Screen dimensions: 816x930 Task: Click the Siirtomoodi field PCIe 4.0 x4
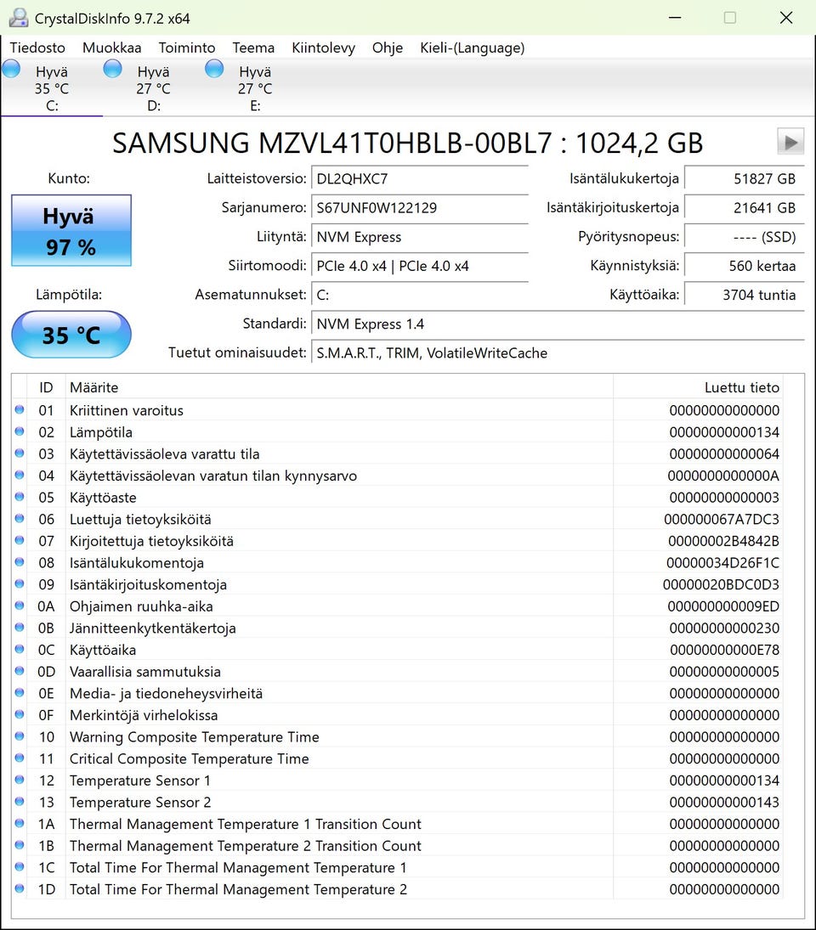click(420, 266)
